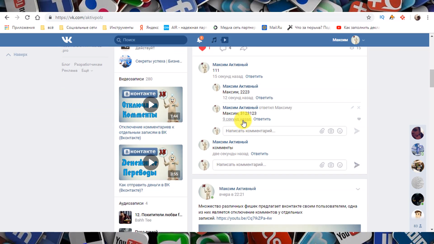Open the Инструменты bookmarks folder
The width and height of the screenshot is (434, 244).
[x=118, y=27]
